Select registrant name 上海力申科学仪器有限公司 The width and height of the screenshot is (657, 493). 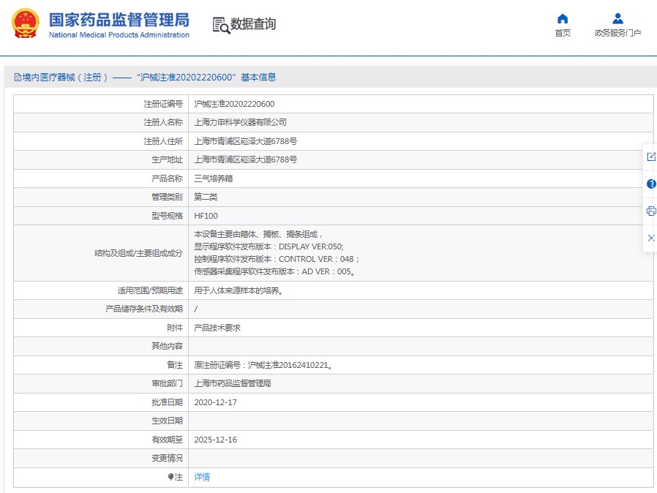click(240, 122)
